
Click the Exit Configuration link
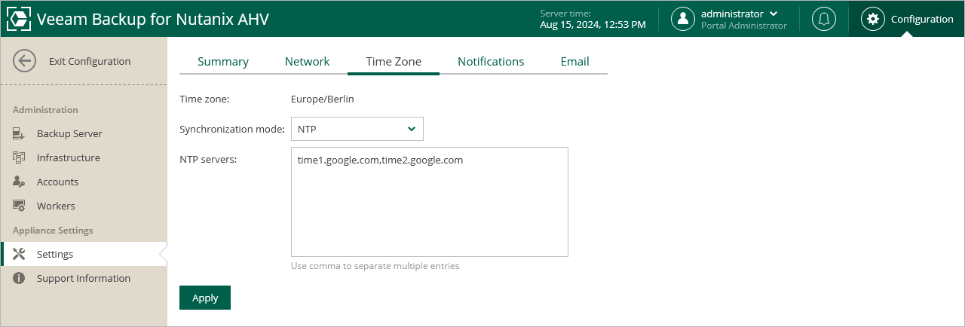click(90, 62)
